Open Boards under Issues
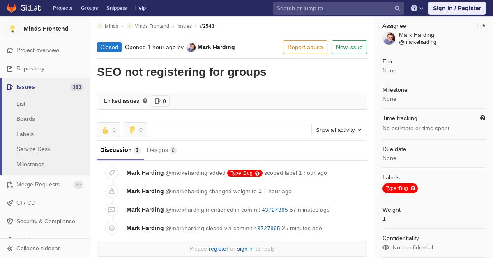 click(25, 119)
